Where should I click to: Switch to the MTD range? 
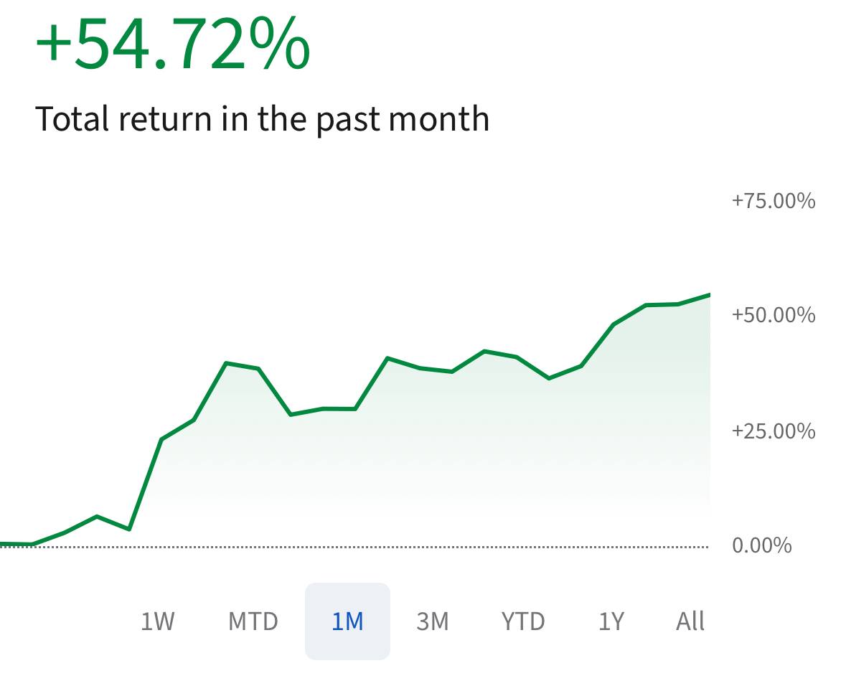click(253, 621)
